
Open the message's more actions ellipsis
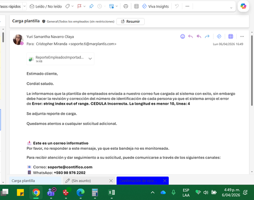point(242,37)
